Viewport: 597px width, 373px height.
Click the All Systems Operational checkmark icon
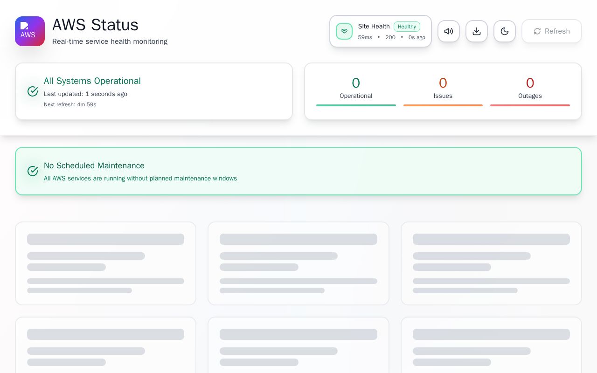pyautogui.click(x=33, y=91)
